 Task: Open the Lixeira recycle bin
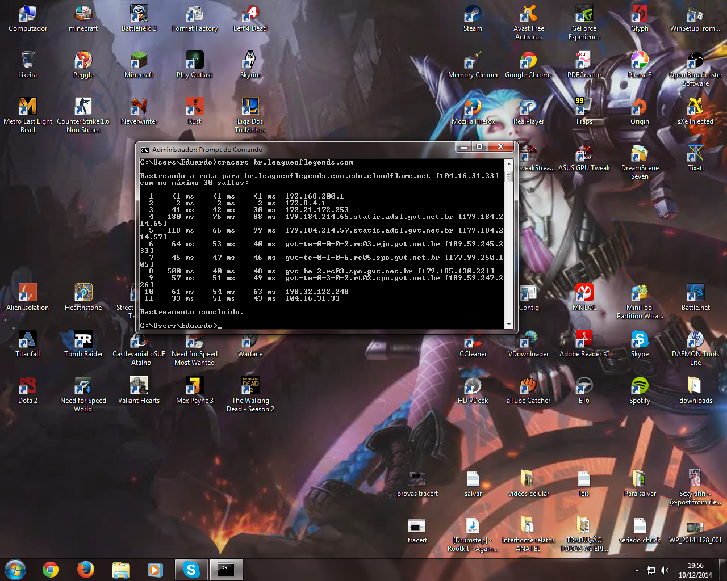pyautogui.click(x=28, y=65)
